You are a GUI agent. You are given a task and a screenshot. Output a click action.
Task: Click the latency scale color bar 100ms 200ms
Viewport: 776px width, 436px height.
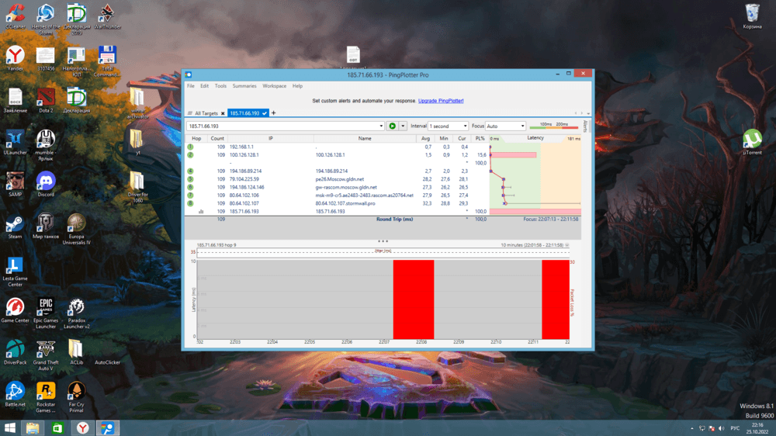tap(554, 126)
